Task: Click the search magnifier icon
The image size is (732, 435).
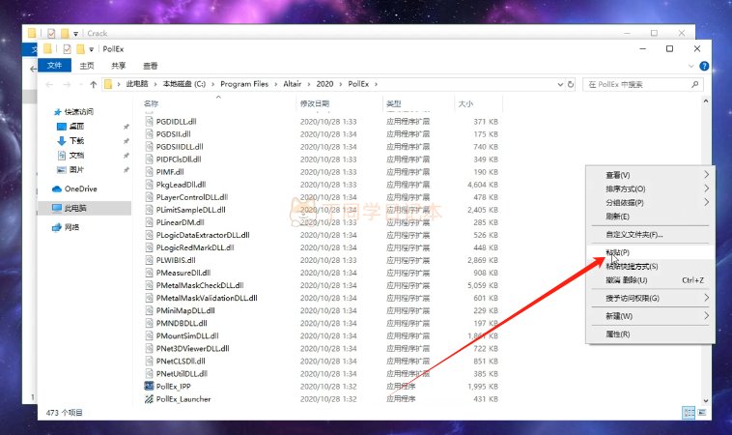Action: point(694,84)
